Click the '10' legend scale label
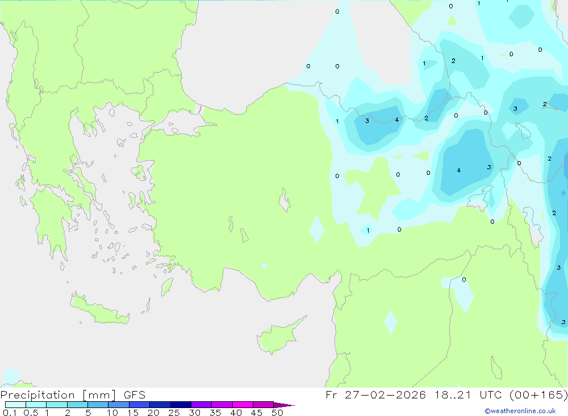Image resolution: width=568 pixels, height=416 pixels. (x=112, y=413)
